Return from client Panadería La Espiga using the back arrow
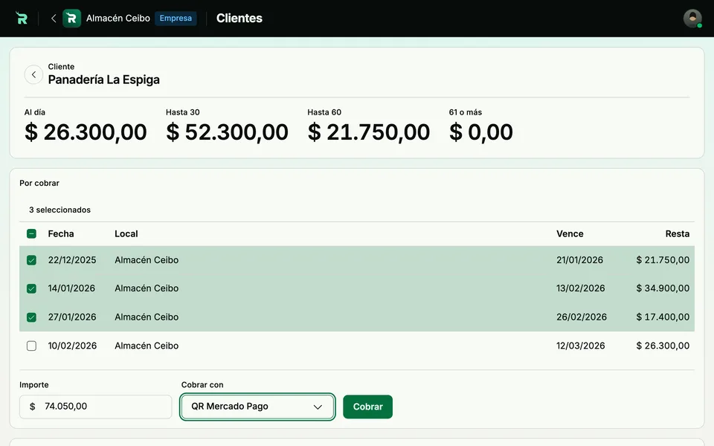Image resolution: width=714 pixels, height=446 pixels. (x=33, y=74)
